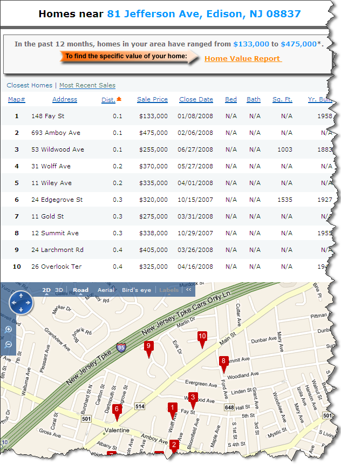341x464 pixels.
Task: Show Most Recent Sales list
Action: pos(87,85)
